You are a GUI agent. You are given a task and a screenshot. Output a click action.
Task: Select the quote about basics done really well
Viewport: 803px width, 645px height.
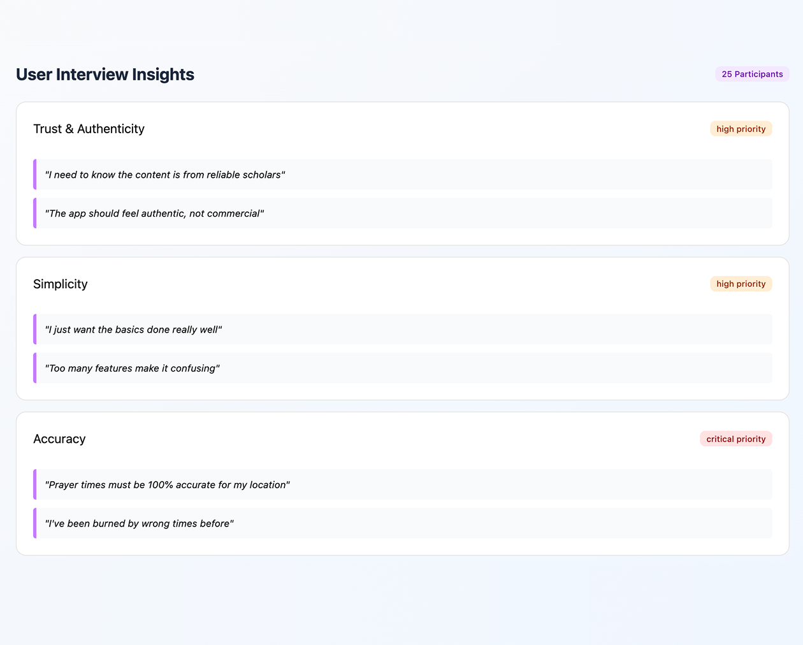point(133,330)
